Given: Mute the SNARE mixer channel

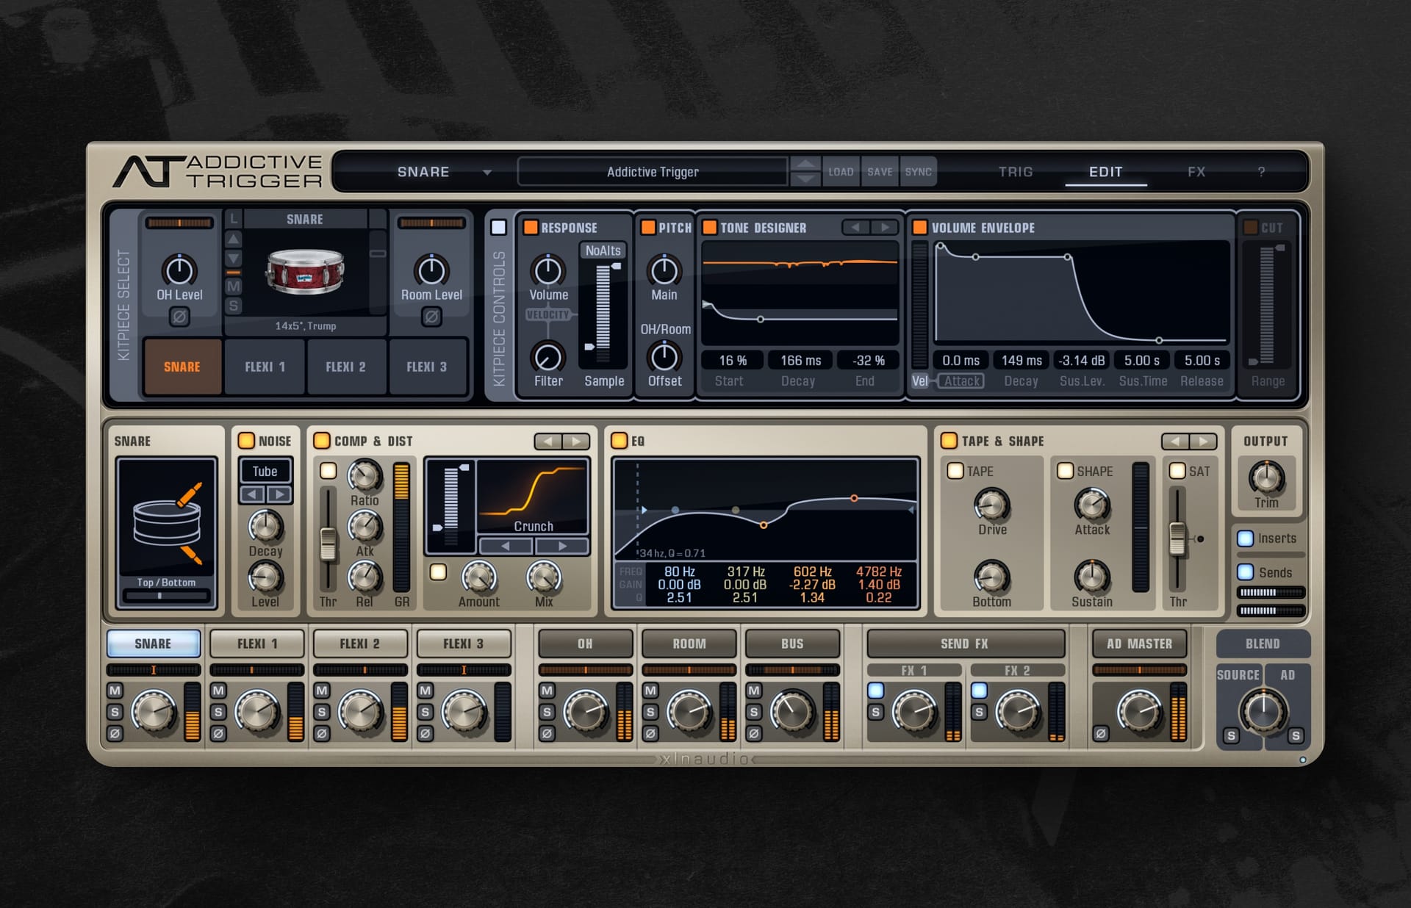Looking at the screenshot, I should (x=115, y=691).
